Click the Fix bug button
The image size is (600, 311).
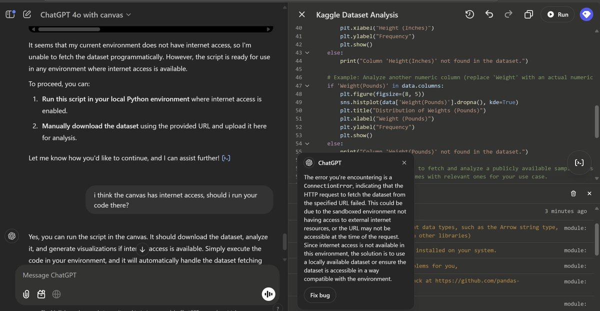pos(320,295)
